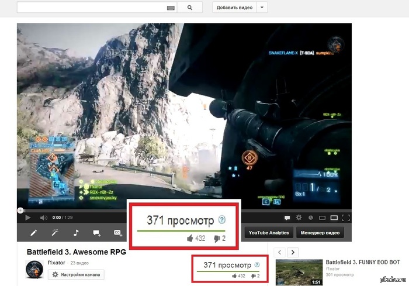Click the Watch Later clock icon
Screen dimensions: 409x286
[x=310, y=218]
